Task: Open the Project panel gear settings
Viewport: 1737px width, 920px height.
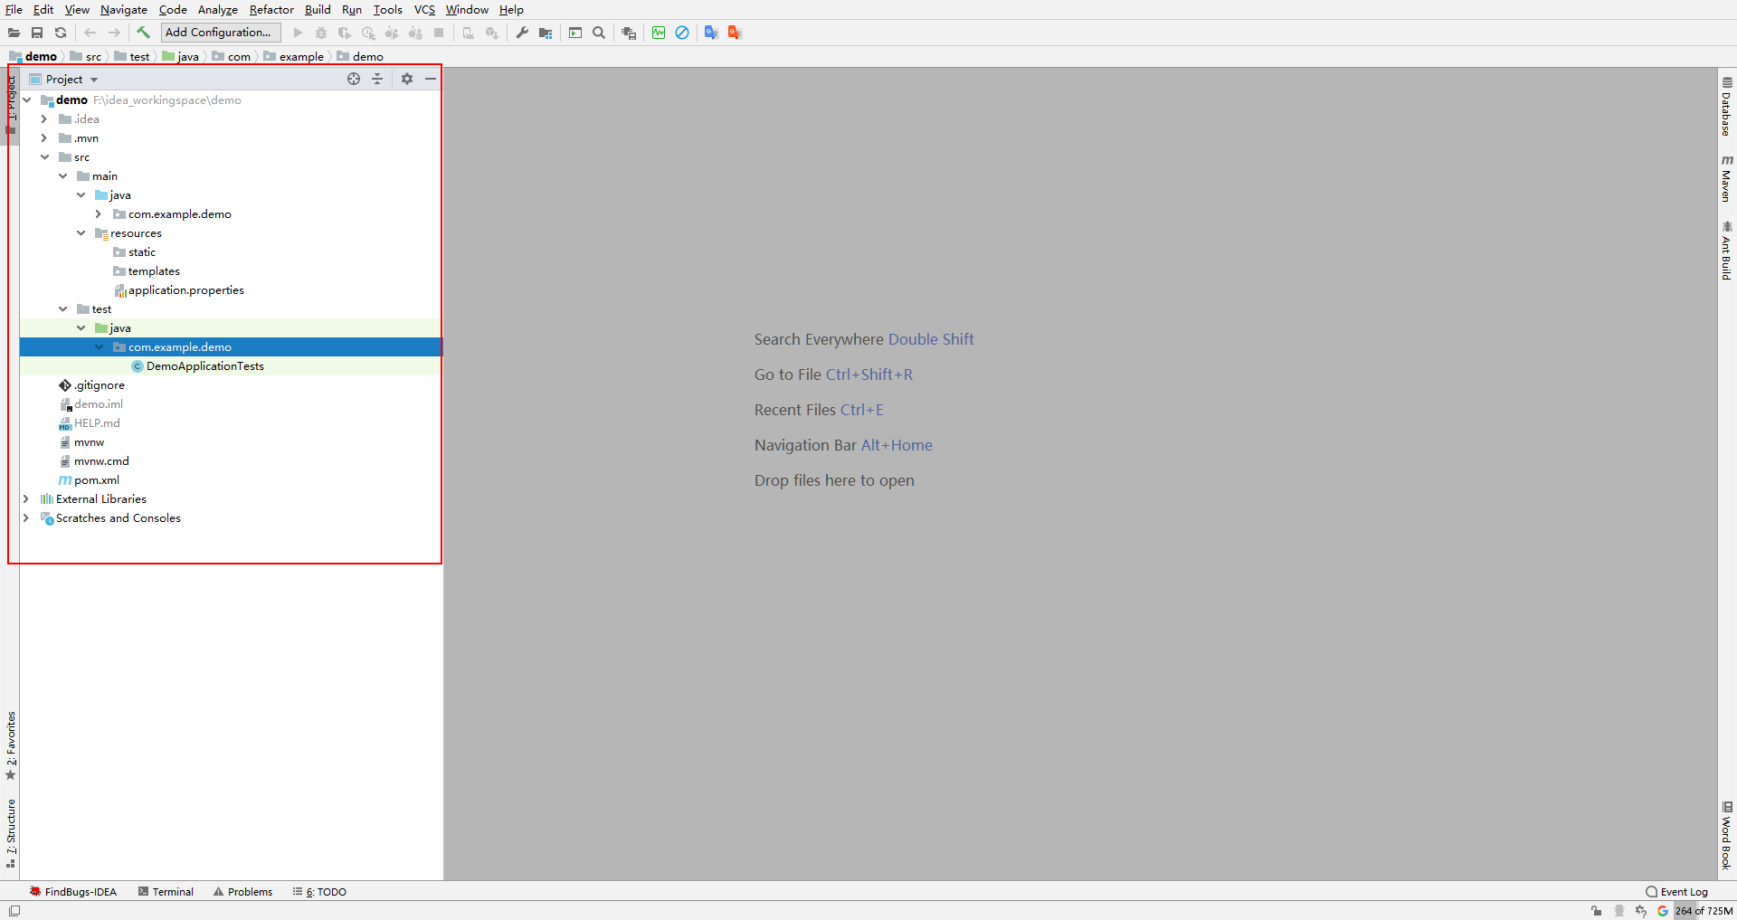Action: click(x=407, y=79)
